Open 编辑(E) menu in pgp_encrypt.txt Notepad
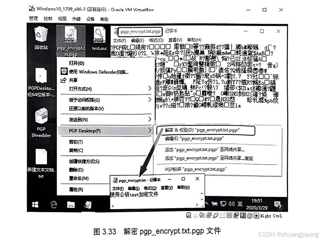The image size is (320, 240). point(133,188)
